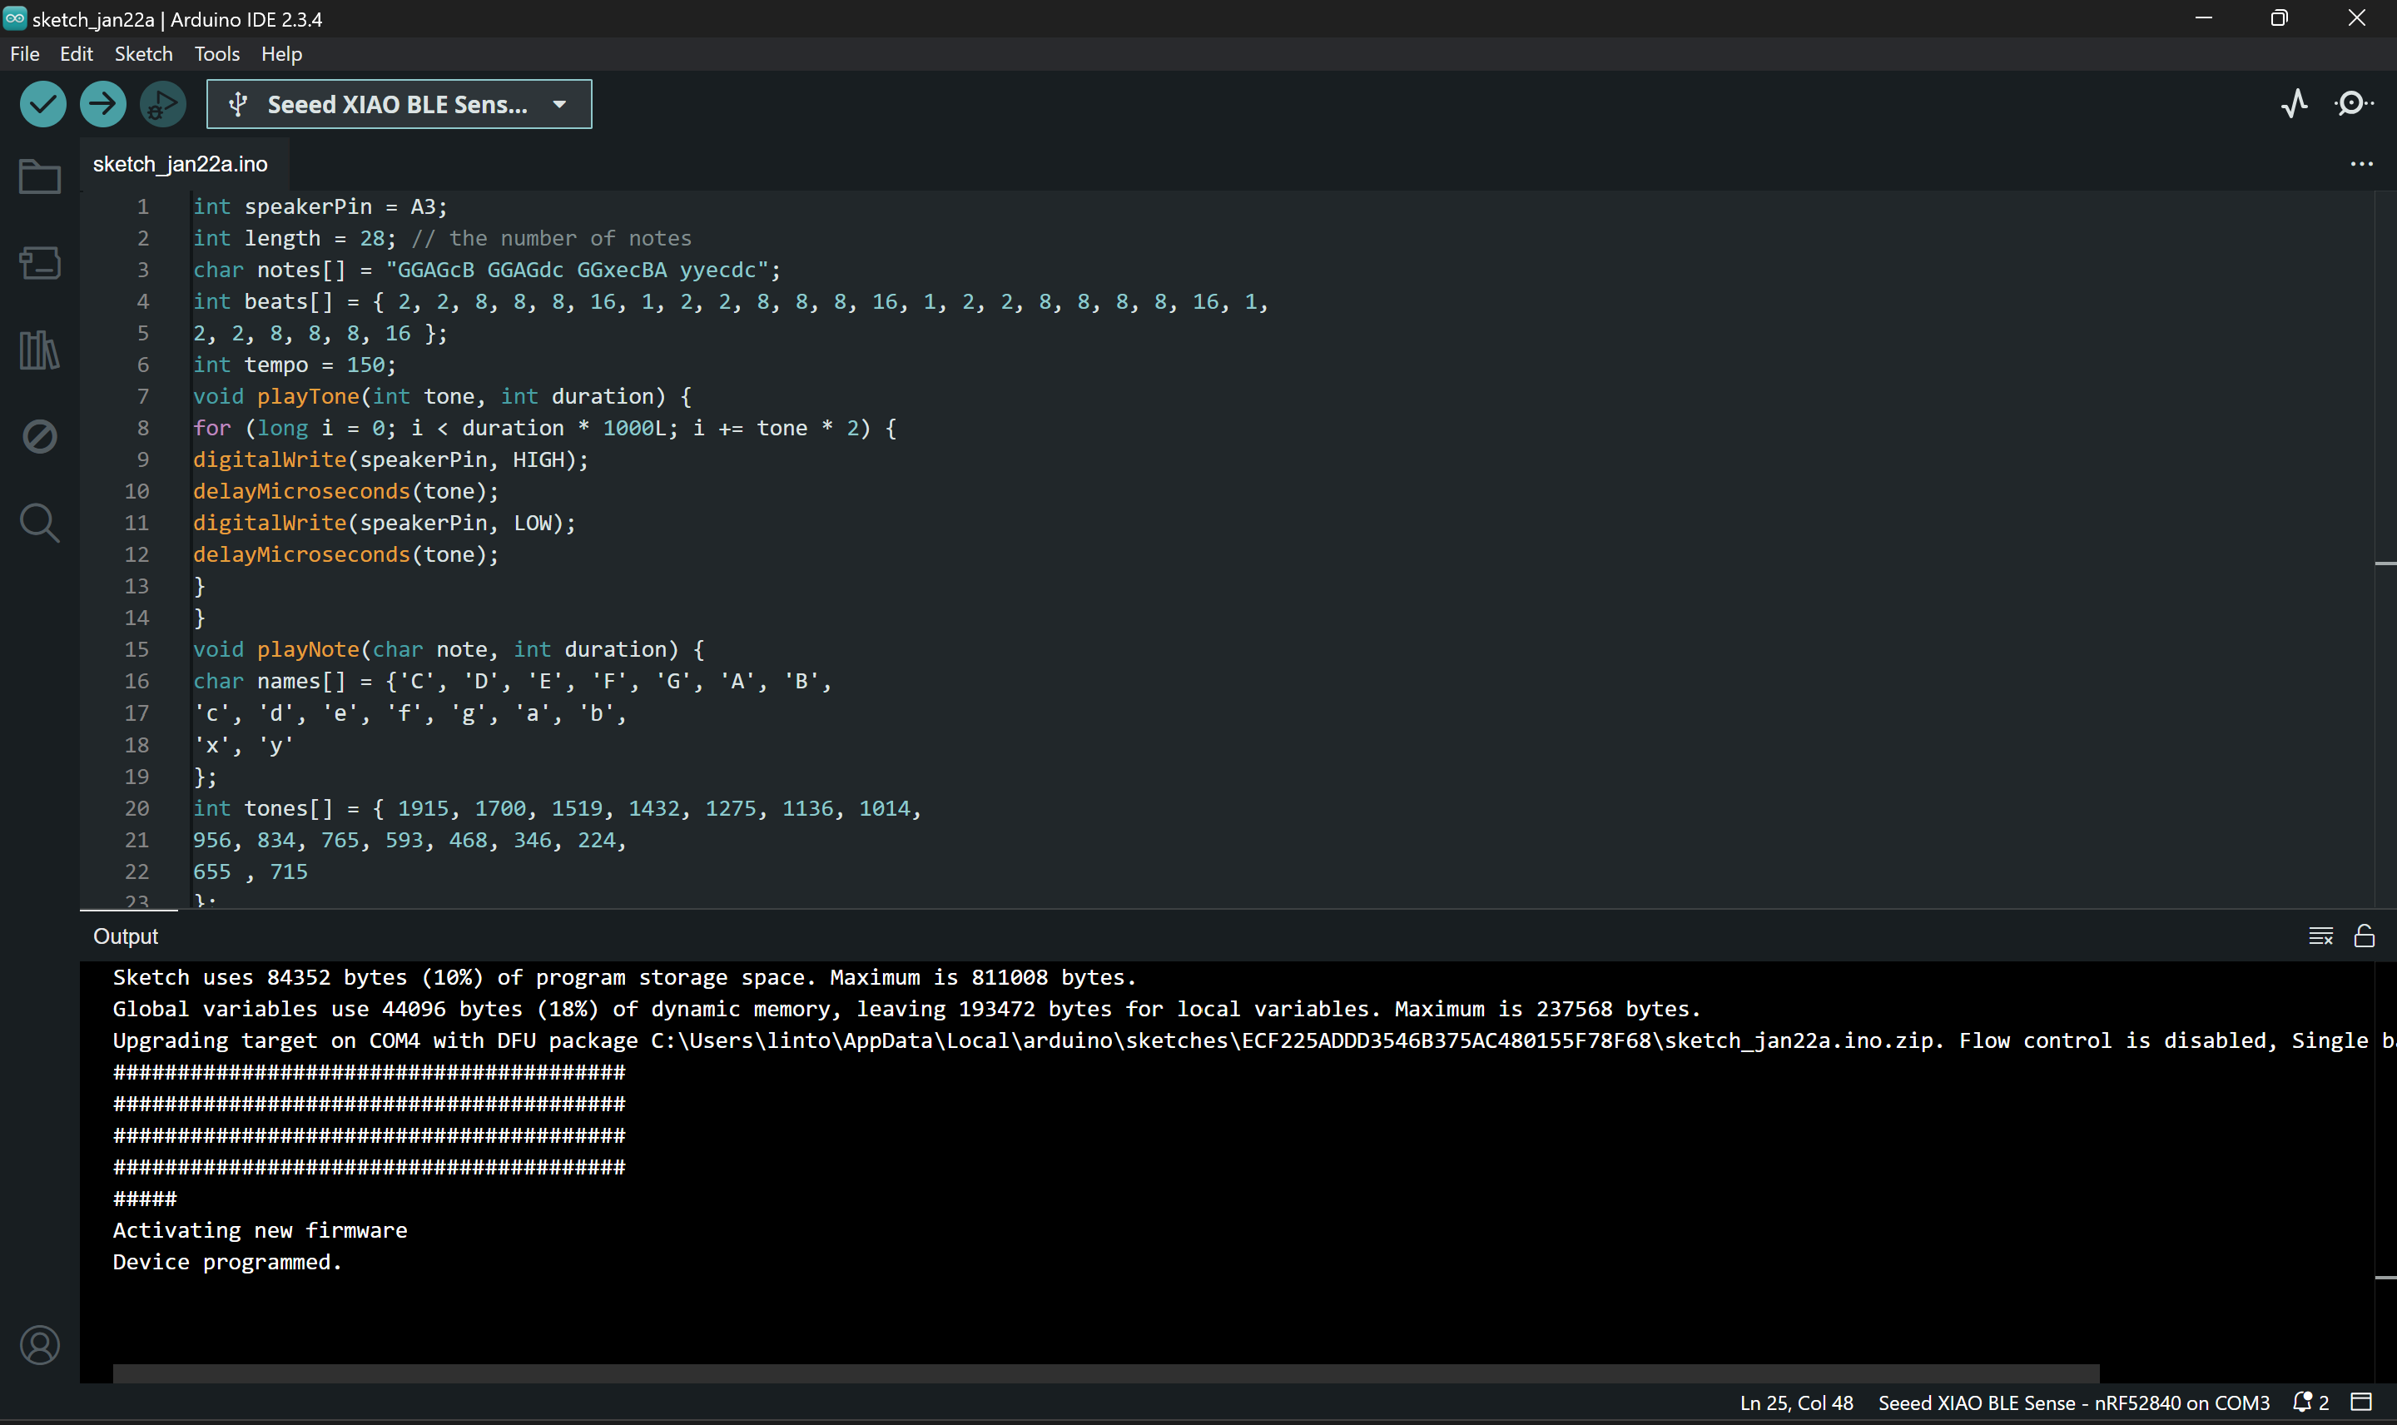
Task: Open the Boards Manager panel
Action: point(39,262)
